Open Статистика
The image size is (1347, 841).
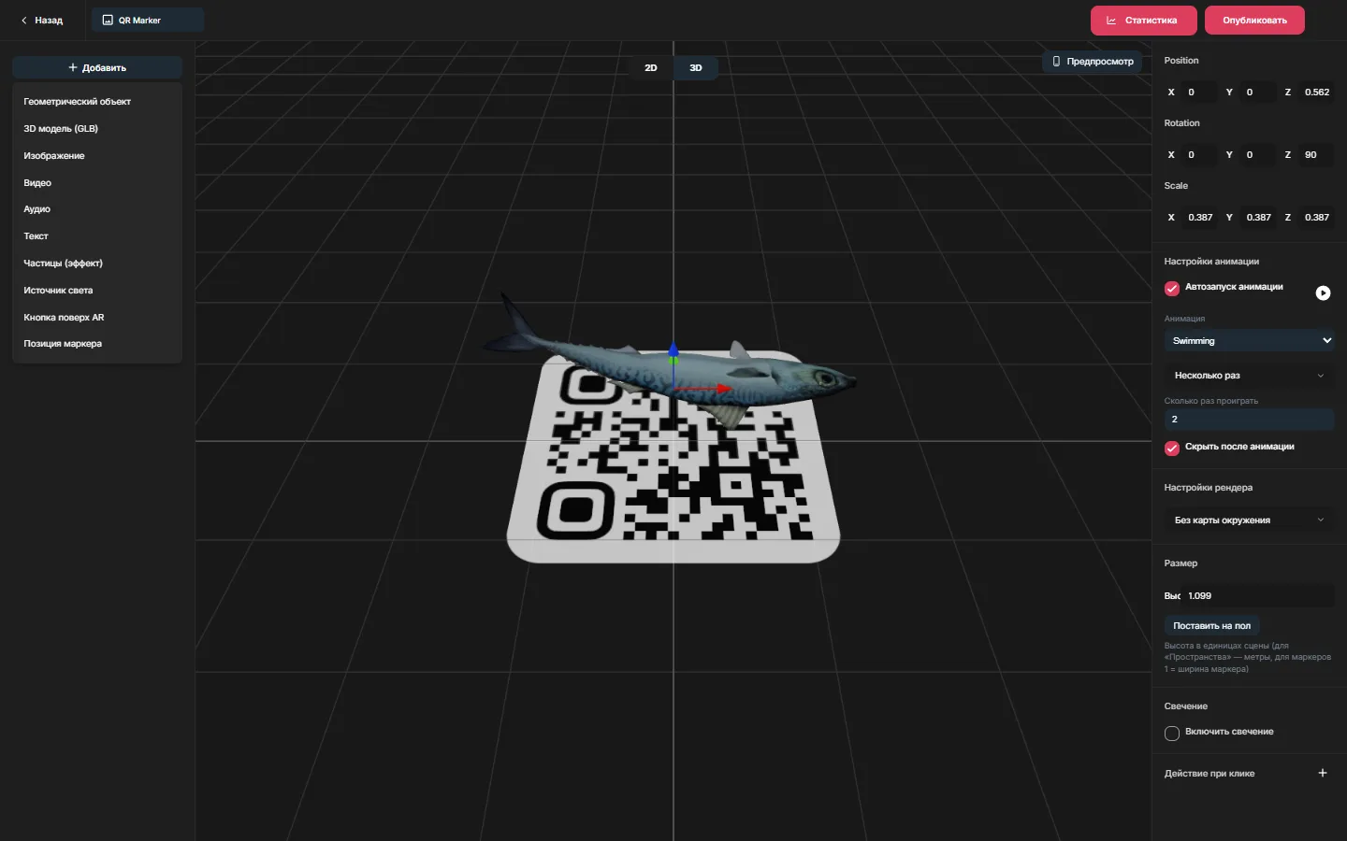[1145, 21]
